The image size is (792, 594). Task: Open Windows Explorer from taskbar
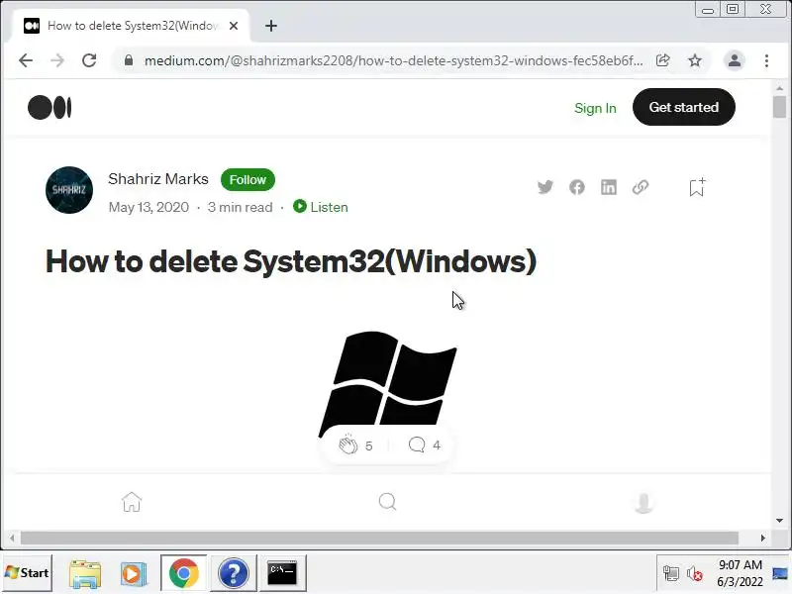pos(85,574)
